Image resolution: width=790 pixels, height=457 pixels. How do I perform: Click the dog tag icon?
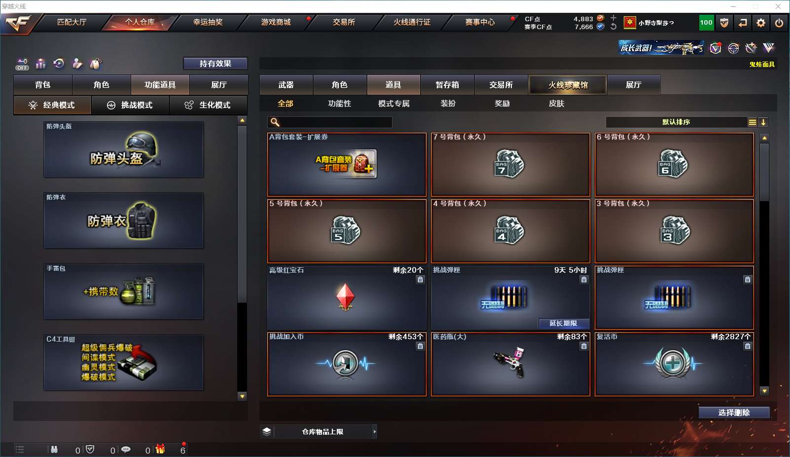96,63
